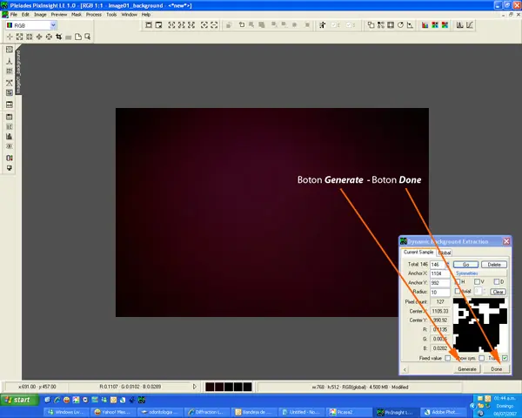
Task: Click the running figure execute icon
Action: pos(322,25)
